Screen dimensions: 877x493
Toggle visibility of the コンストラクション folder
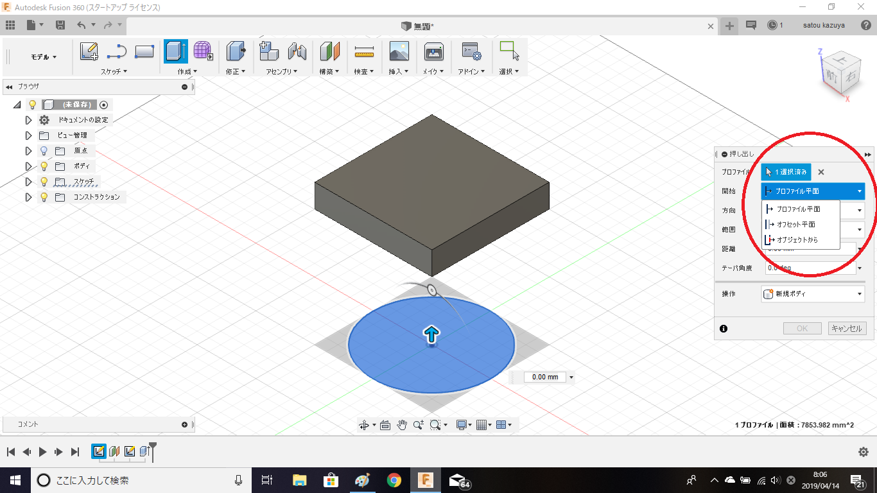coord(44,197)
